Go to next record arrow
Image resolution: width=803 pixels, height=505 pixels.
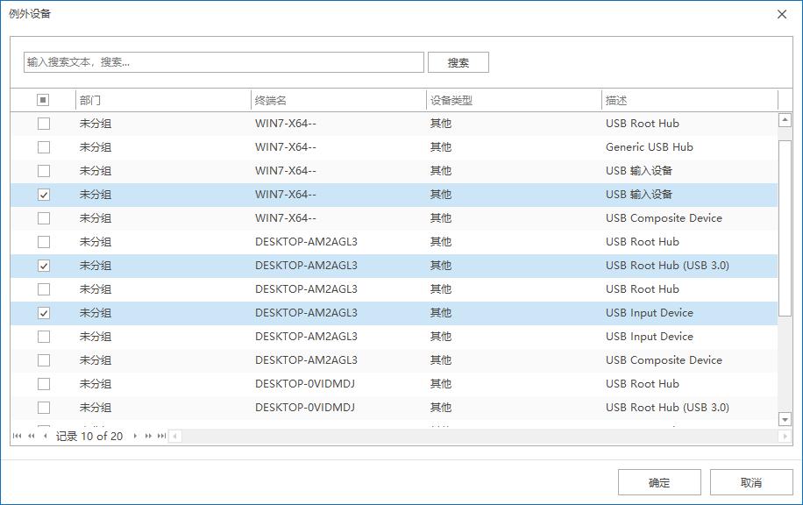(x=135, y=436)
